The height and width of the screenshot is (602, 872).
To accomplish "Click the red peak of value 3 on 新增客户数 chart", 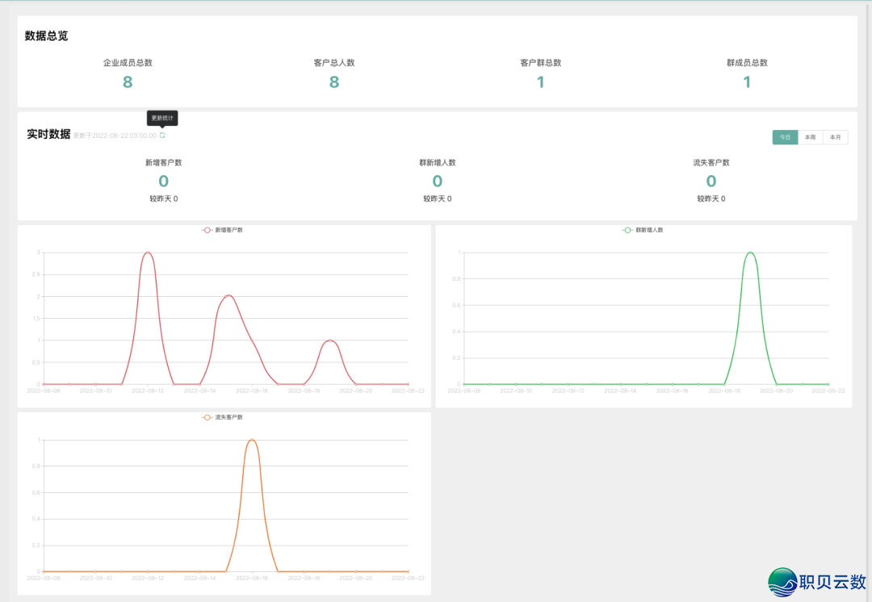I will pyautogui.click(x=148, y=253).
